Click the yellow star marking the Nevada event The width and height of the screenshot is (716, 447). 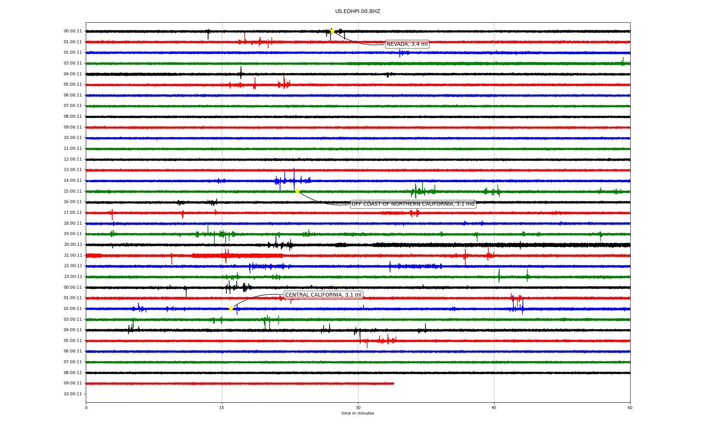click(x=332, y=31)
